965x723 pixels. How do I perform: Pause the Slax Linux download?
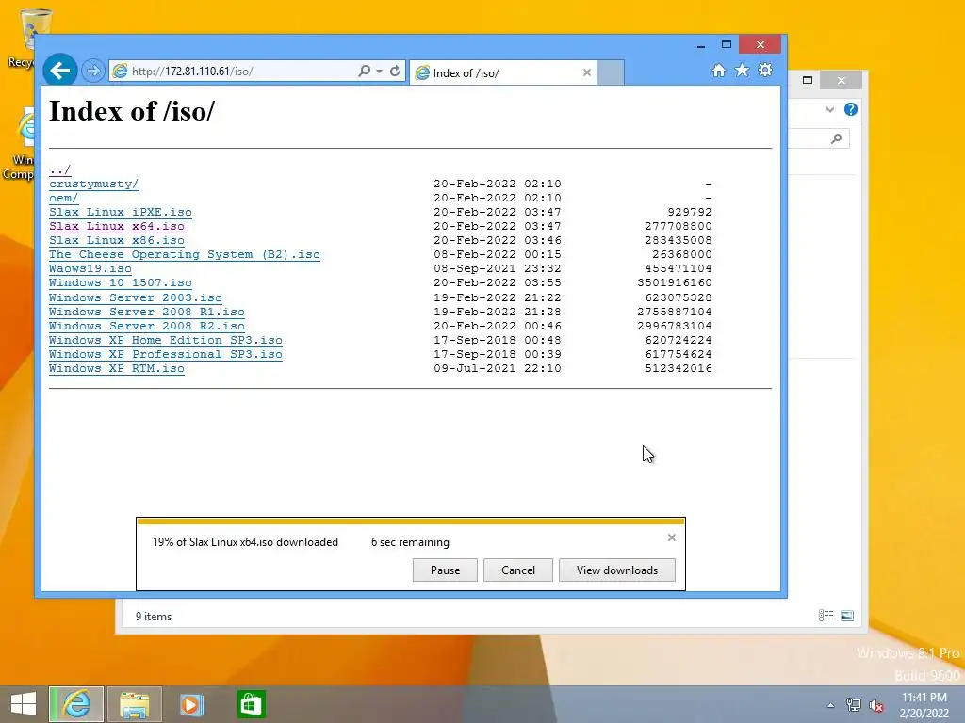tap(445, 570)
